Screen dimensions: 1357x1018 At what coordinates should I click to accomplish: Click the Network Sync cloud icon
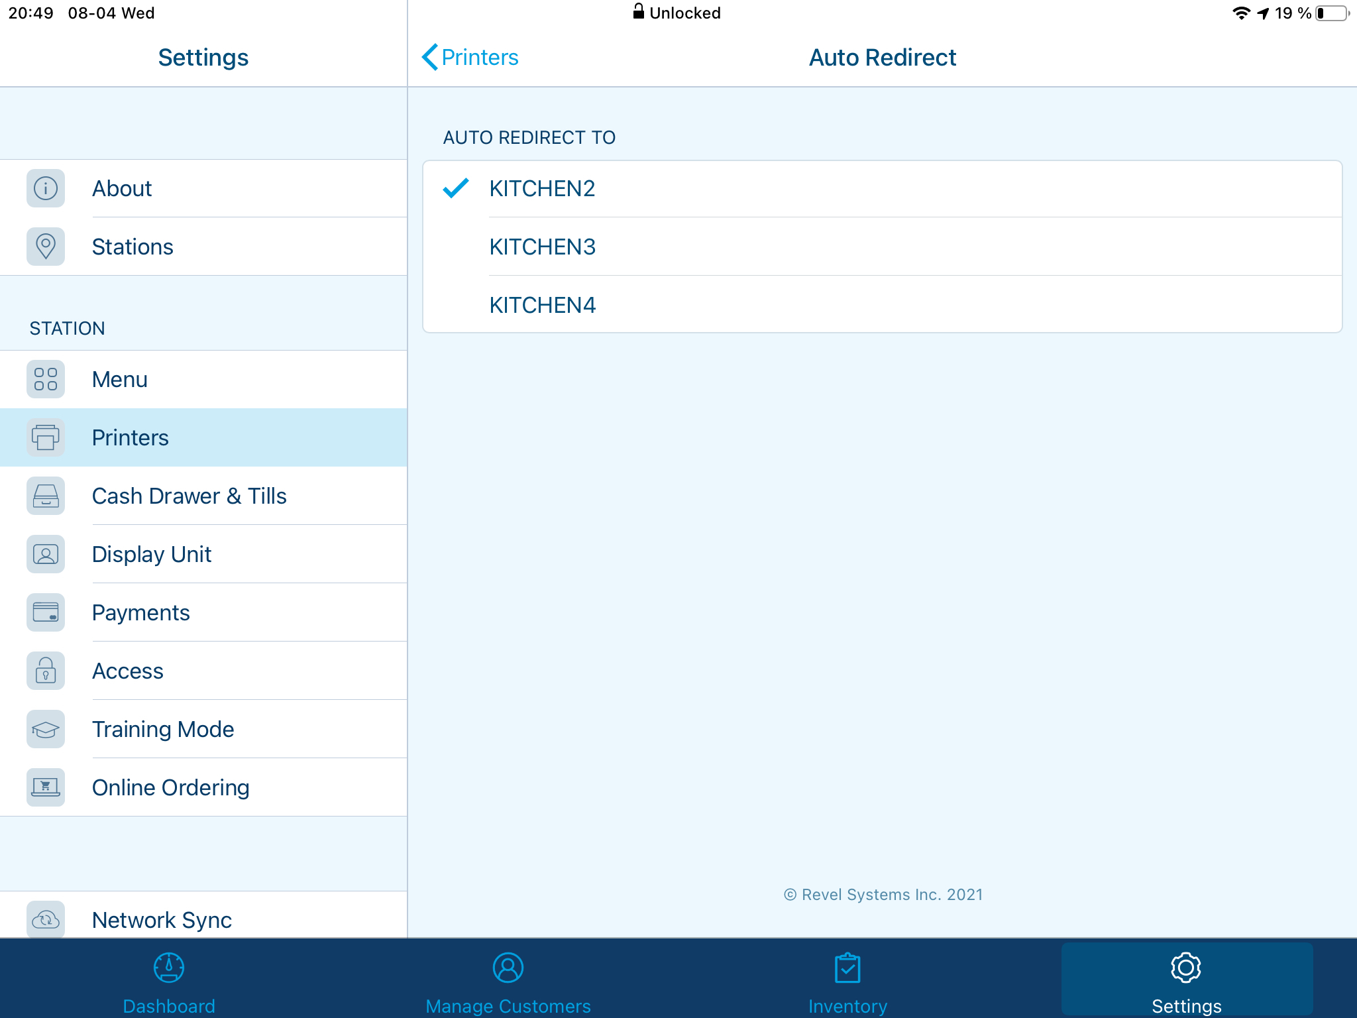pos(46,919)
